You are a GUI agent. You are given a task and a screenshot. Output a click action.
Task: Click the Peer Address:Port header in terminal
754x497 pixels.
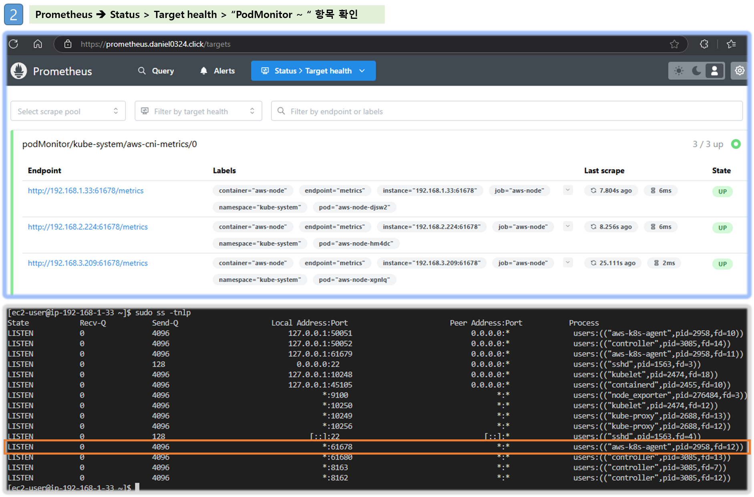(x=486, y=323)
